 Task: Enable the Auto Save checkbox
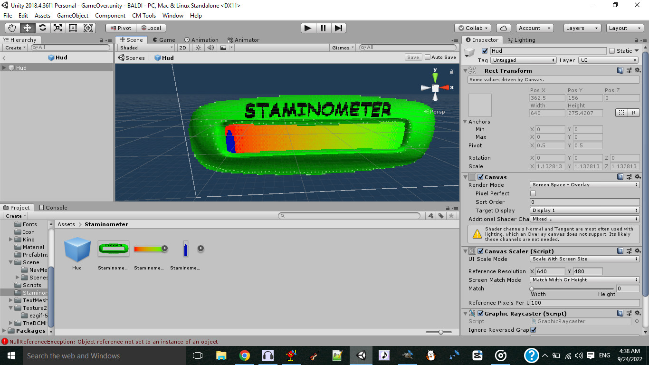click(x=428, y=57)
